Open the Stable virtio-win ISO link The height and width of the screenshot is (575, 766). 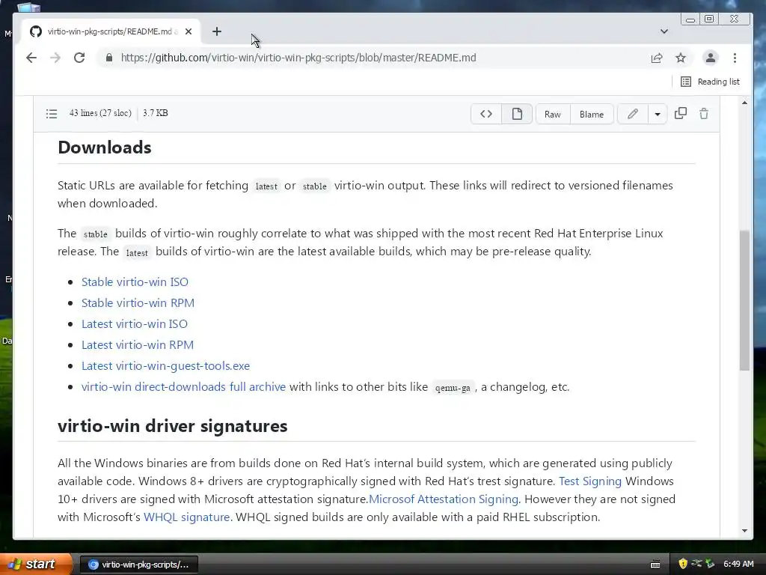pyautogui.click(x=135, y=282)
